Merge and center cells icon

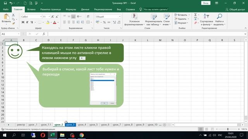[88, 22]
